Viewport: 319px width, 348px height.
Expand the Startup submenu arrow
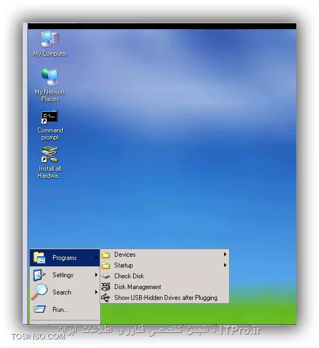(225, 265)
